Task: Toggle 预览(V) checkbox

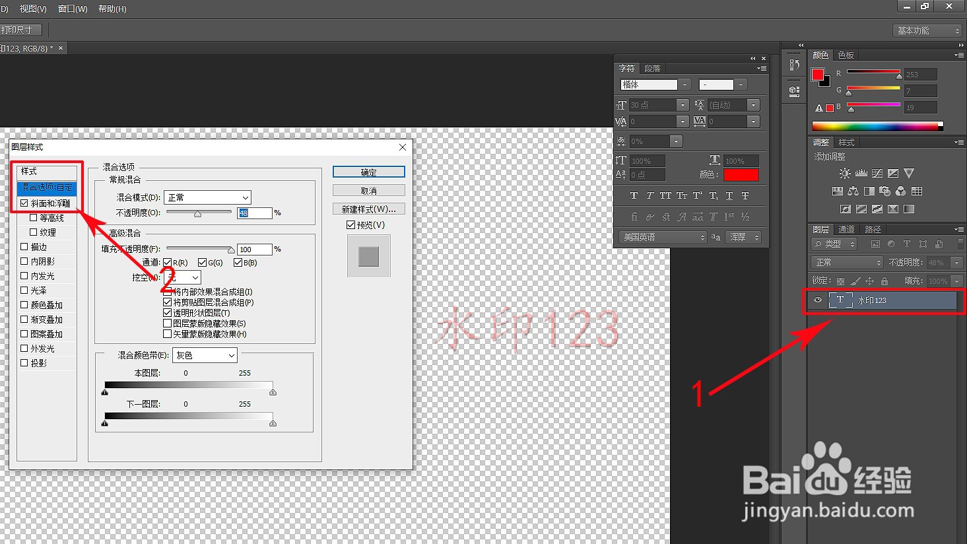Action: (350, 225)
